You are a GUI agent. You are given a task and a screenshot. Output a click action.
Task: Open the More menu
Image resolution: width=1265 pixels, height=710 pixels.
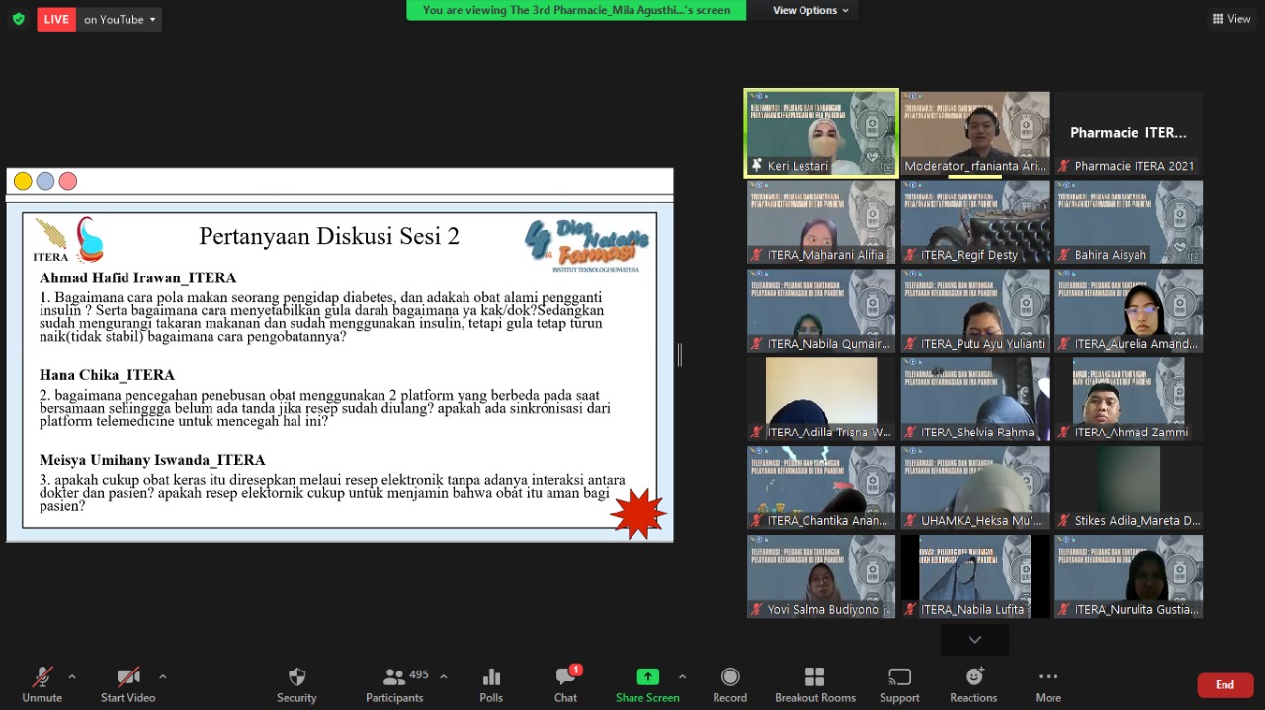[1048, 683]
